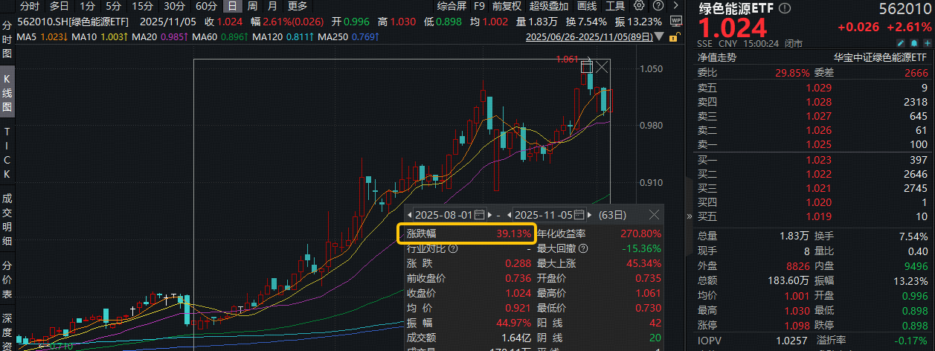Open calendar picker for start date 2025-08-01
Viewport: 935px width, 351px height.
[479, 214]
